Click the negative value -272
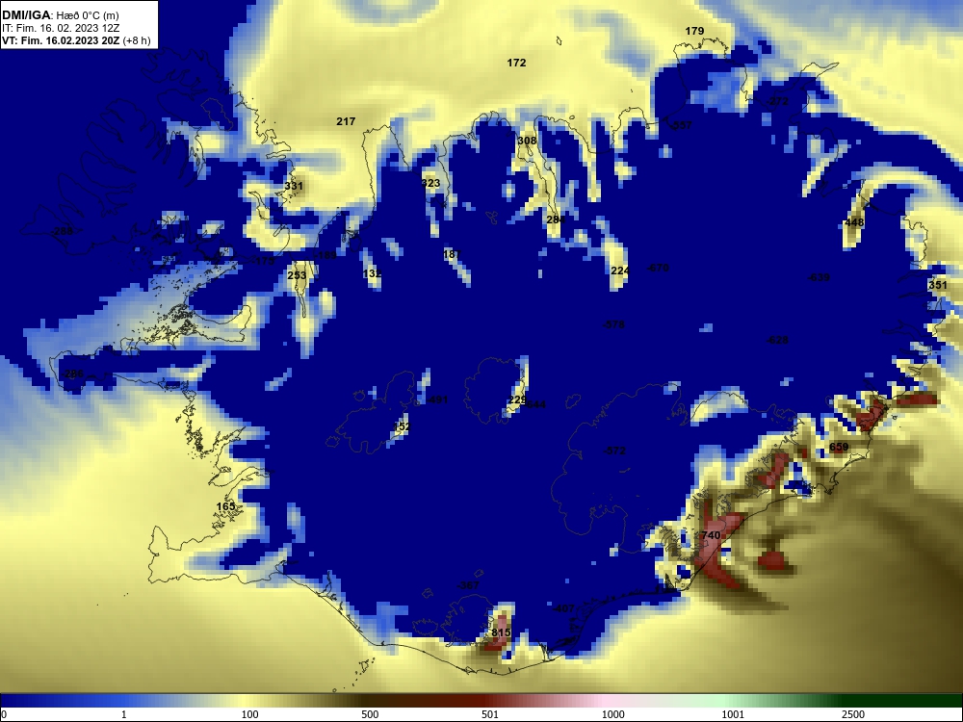This screenshot has width=963, height=722. click(x=777, y=101)
